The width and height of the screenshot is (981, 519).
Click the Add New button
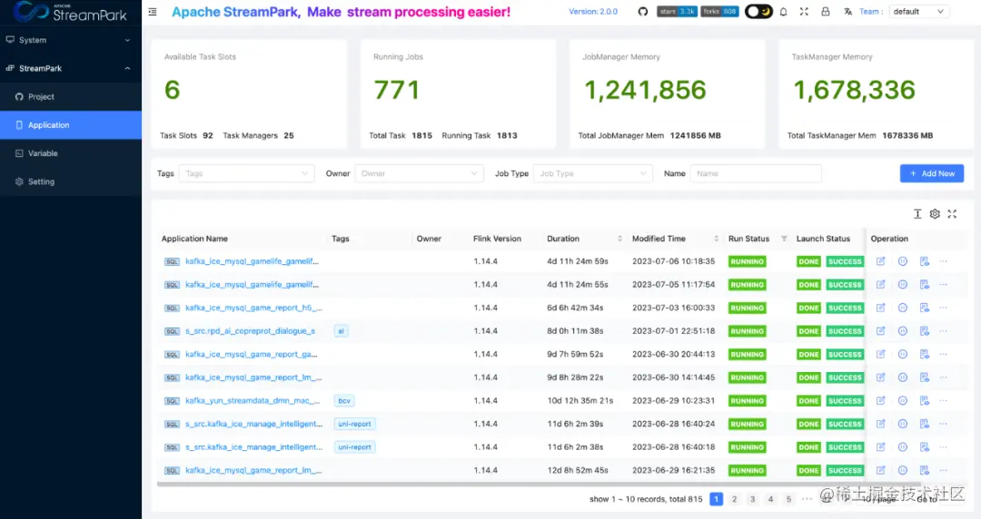[x=932, y=174]
